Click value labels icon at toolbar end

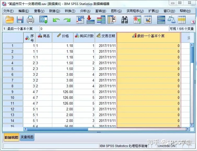(x=193, y=22)
